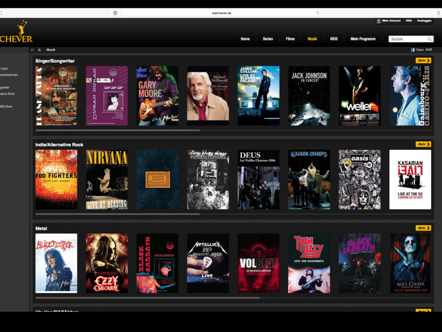Open the blue Kaiser Chiefs Employment cover

157,180
